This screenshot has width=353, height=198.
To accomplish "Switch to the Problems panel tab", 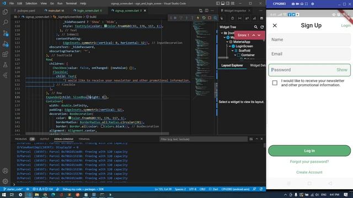I will 21,139.
